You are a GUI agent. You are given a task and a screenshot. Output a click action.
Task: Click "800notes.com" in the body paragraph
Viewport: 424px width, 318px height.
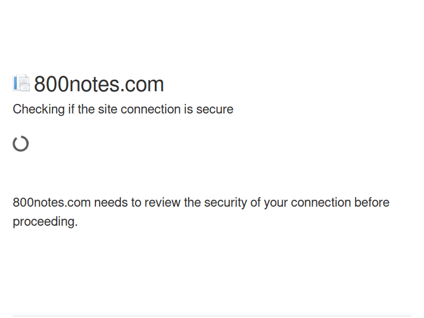point(51,203)
